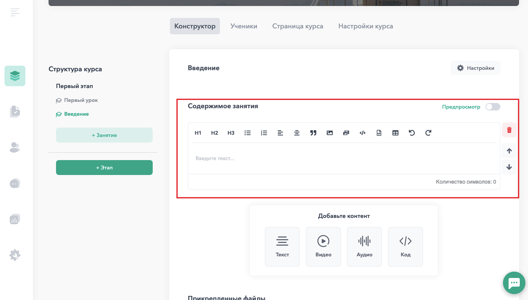Click the Добавьте контент label
The image size is (528, 300).
(344, 216)
